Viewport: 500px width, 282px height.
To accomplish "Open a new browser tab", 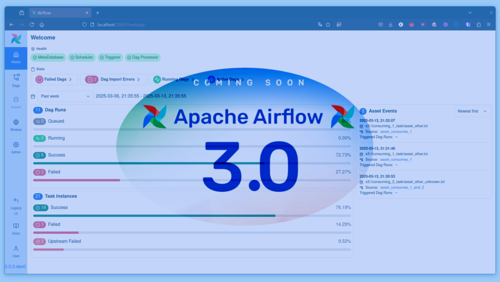I will pos(97,13).
